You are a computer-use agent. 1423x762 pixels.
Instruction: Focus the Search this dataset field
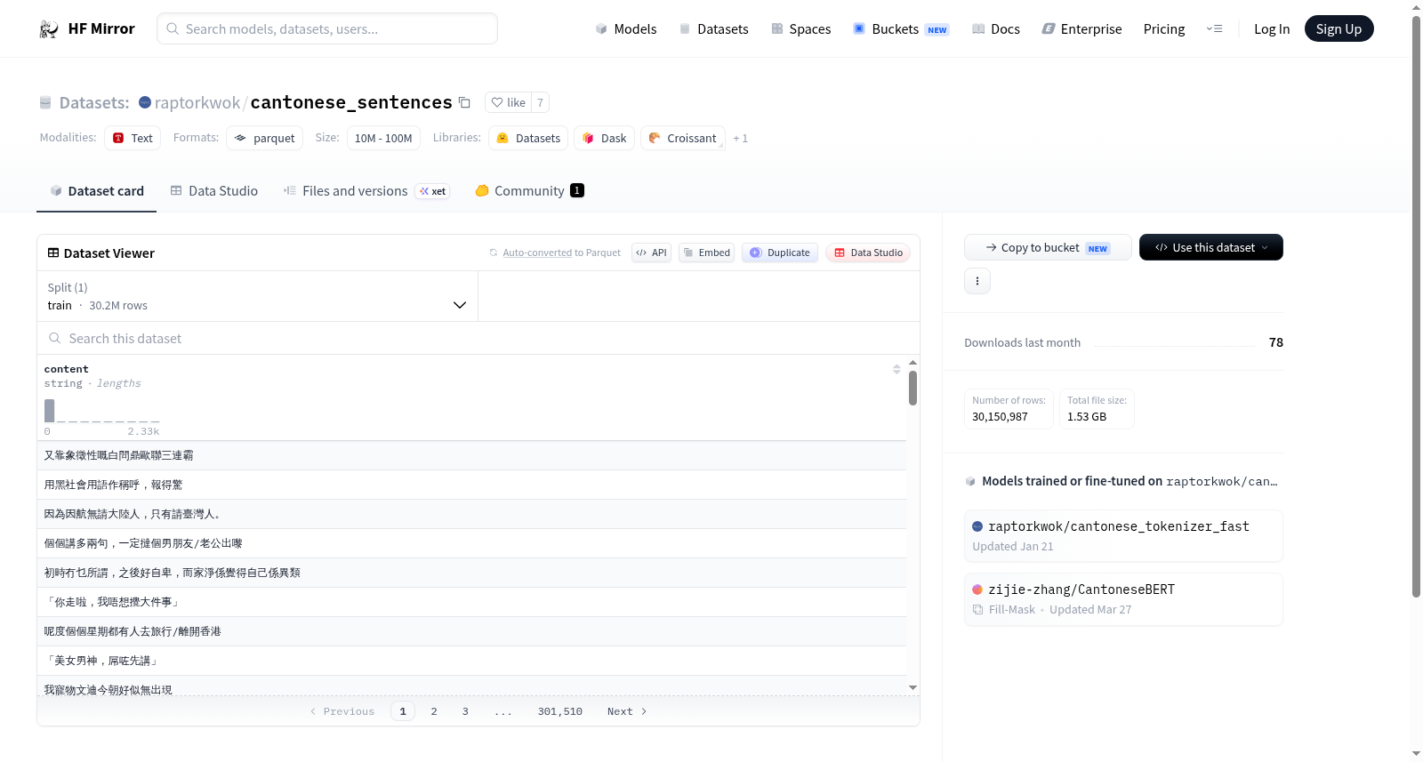point(478,339)
